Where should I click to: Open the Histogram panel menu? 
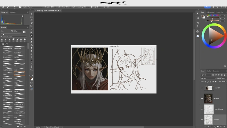pyautogui.click(x=28, y=12)
